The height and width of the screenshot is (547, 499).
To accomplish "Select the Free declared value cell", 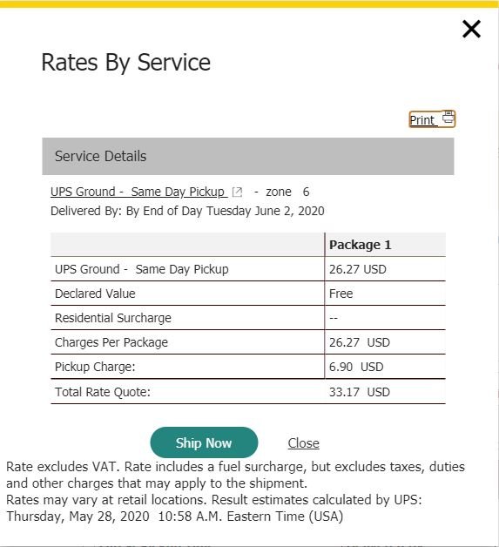I will pyautogui.click(x=341, y=294).
